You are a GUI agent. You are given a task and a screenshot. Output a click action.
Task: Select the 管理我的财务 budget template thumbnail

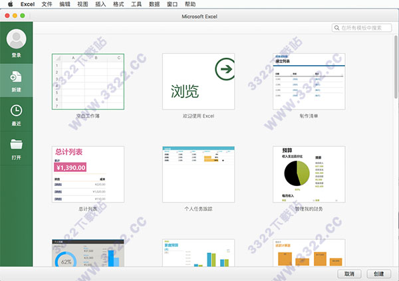coord(309,175)
